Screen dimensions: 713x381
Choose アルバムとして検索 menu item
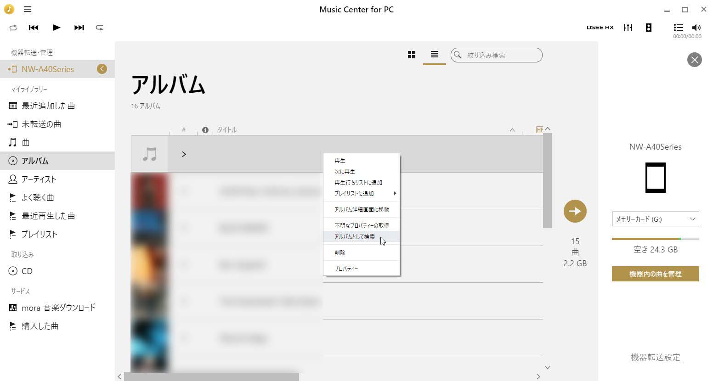tap(362, 236)
